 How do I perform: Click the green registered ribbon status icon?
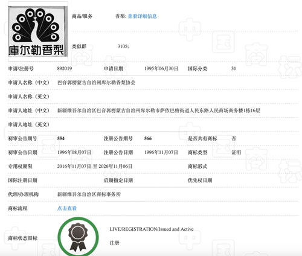coord(78,237)
